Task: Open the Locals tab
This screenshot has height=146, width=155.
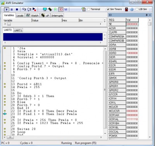Action: coord(20,16)
